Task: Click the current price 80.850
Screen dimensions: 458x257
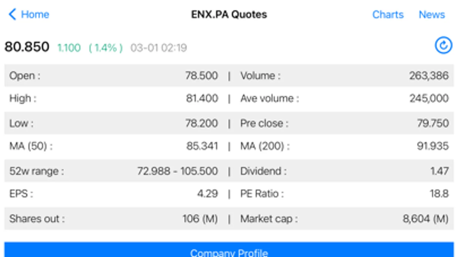Action: click(27, 47)
